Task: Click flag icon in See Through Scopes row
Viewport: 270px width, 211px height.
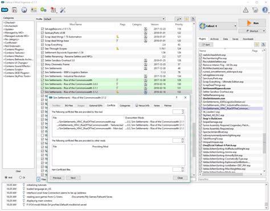Action: pyautogui.click(x=117, y=49)
